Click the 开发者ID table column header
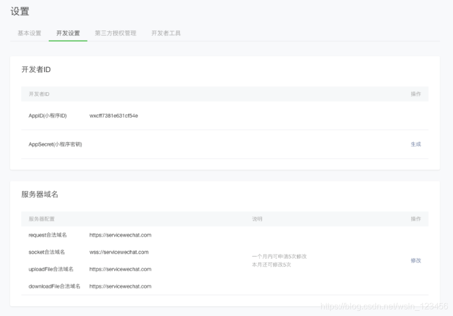This screenshot has height=316, width=453. coord(39,94)
